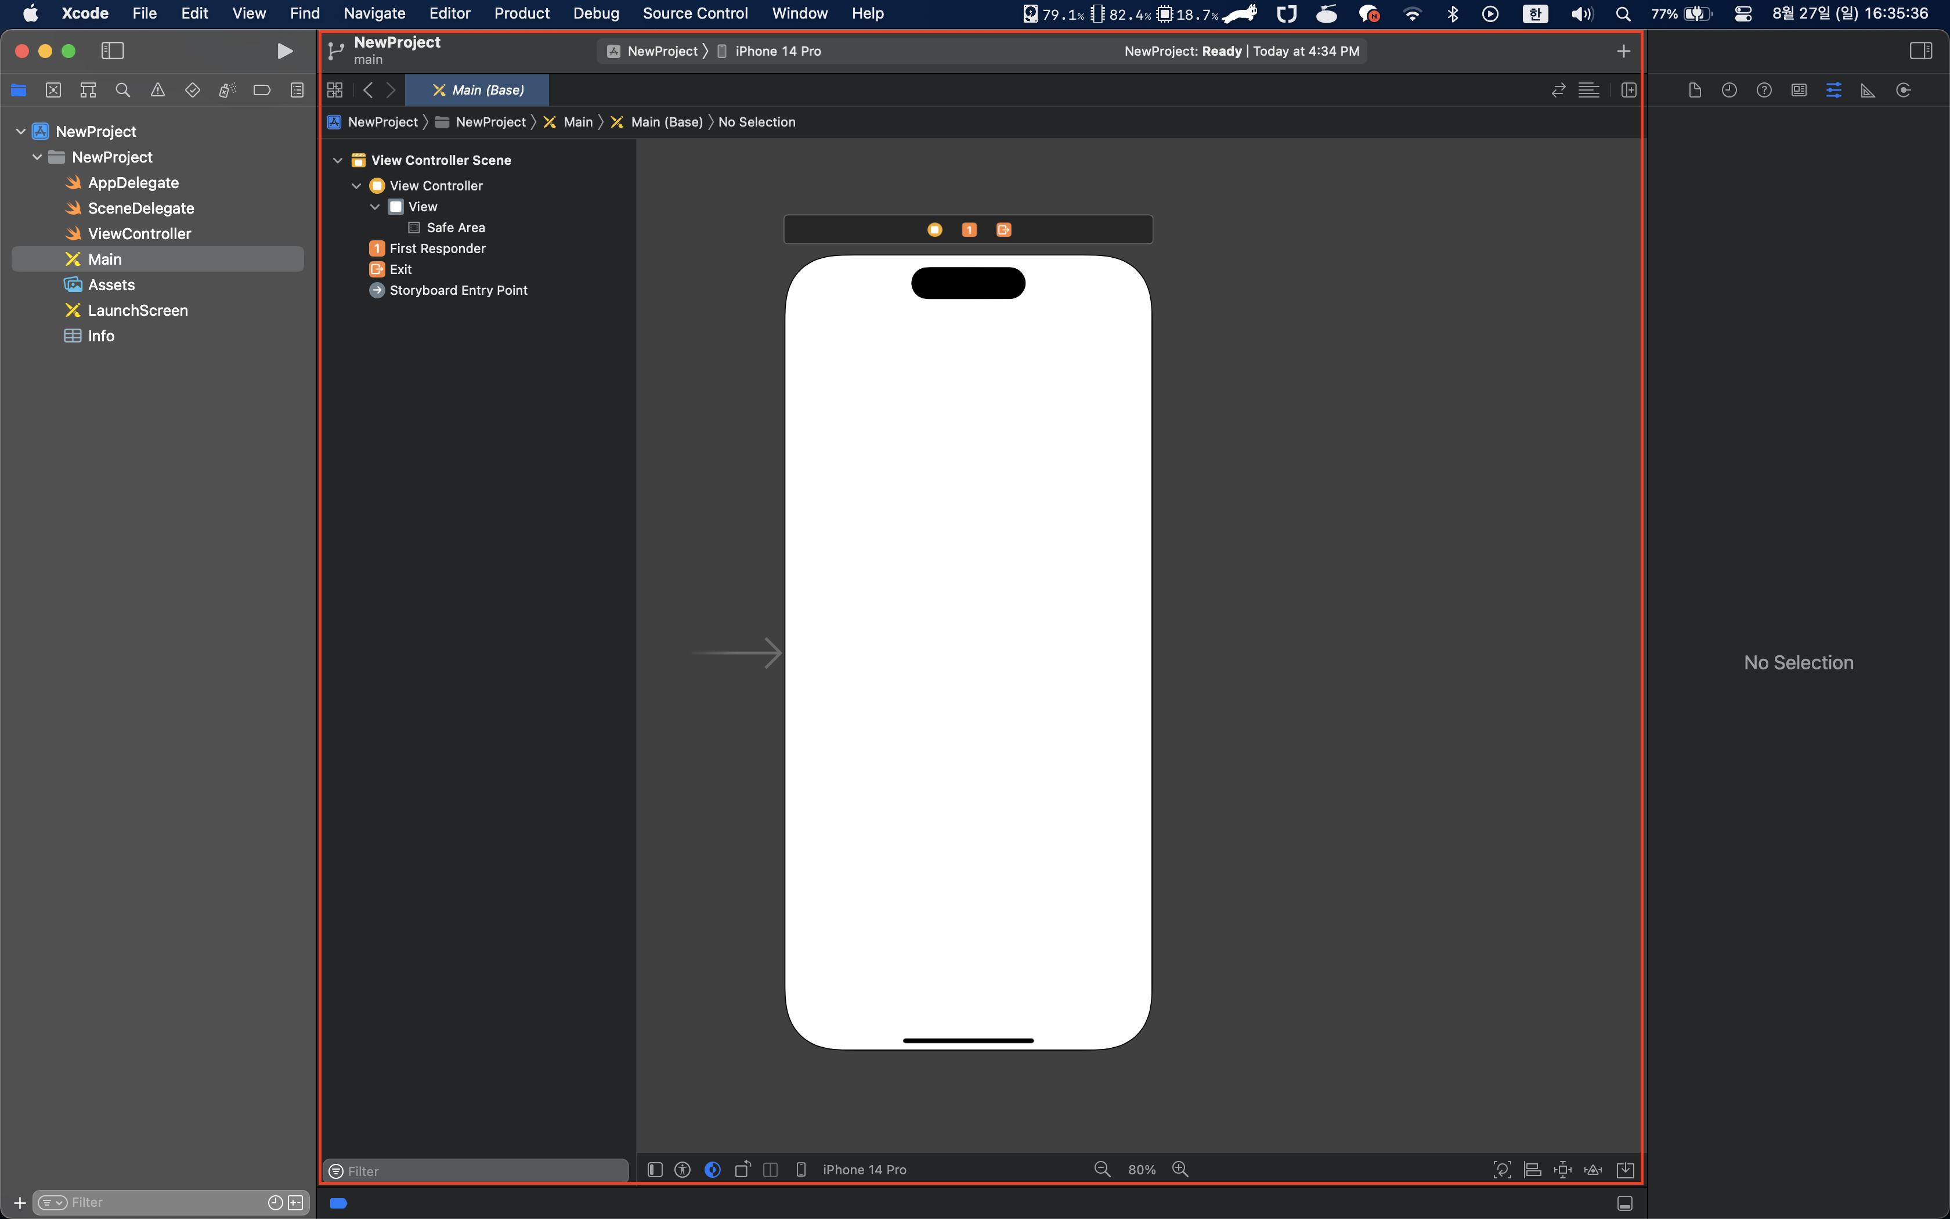Open the Quick Help inspector icon

tap(1764, 91)
